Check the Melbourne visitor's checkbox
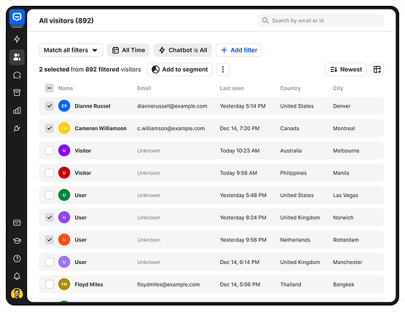405x312 pixels. click(x=50, y=151)
